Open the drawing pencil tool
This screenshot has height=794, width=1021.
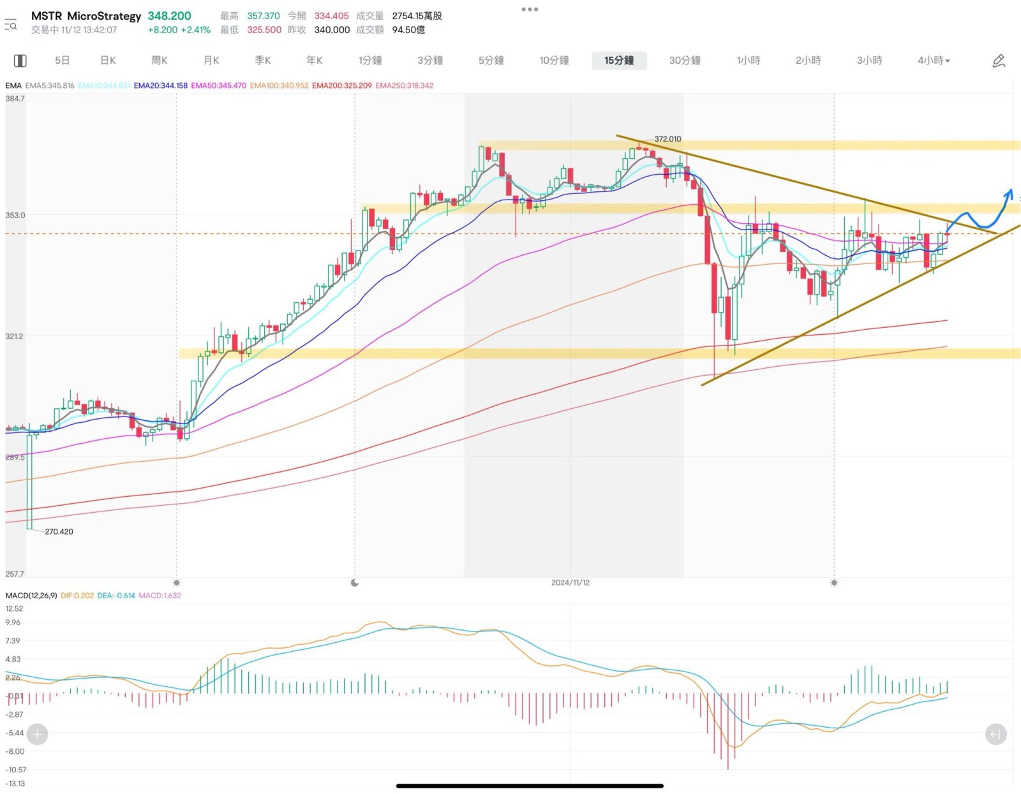click(x=999, y=61)
